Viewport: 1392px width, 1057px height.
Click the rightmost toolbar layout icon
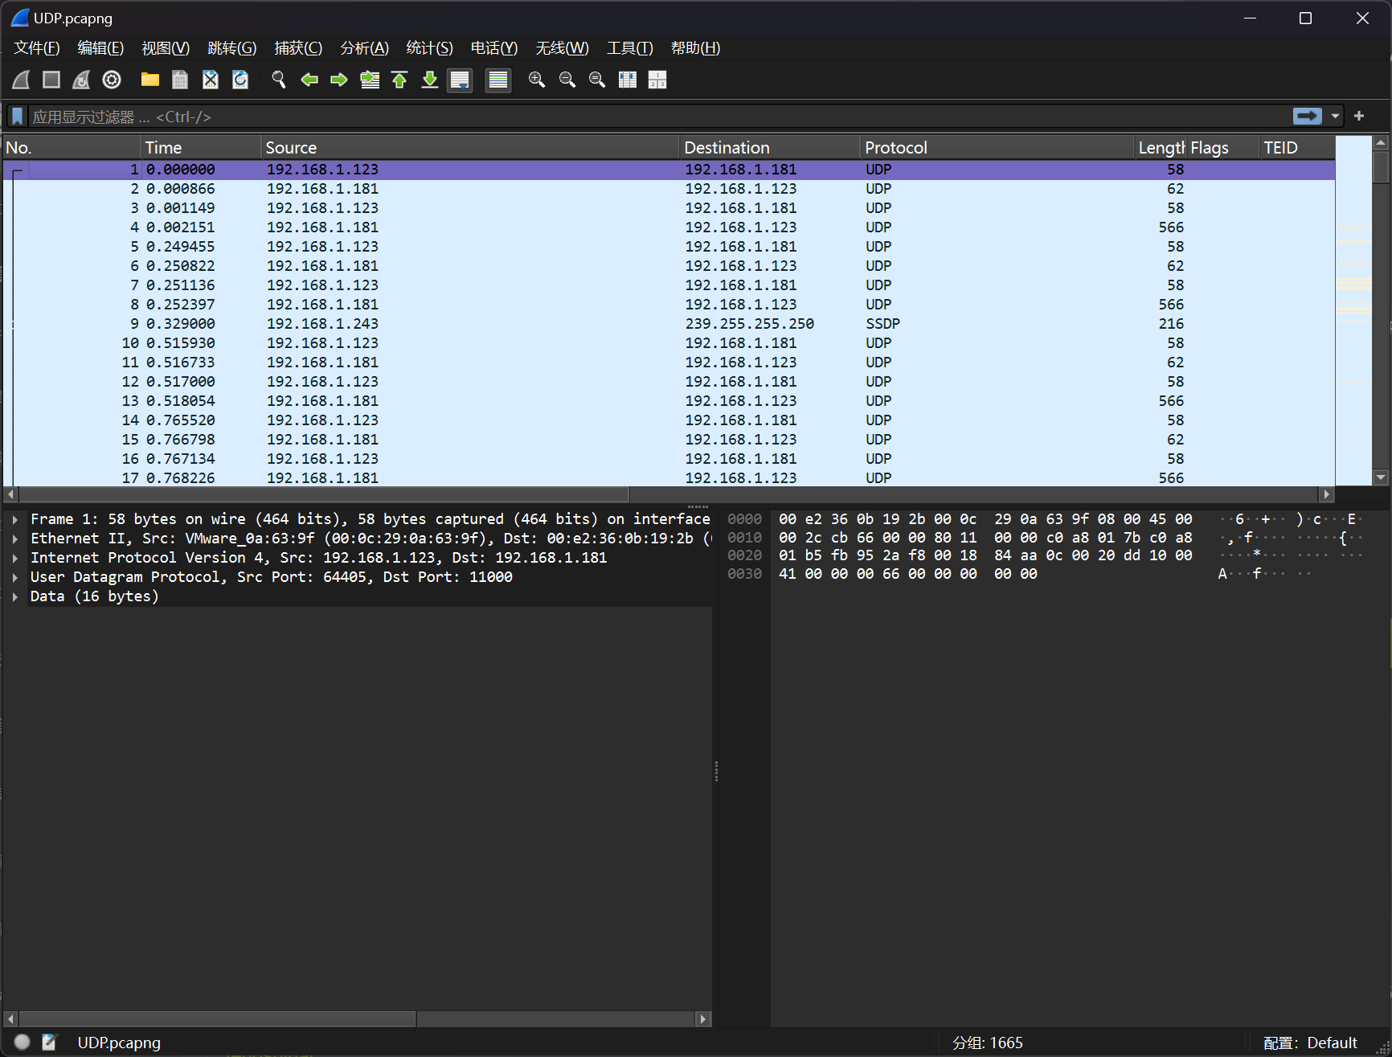[x=657, y=80]
